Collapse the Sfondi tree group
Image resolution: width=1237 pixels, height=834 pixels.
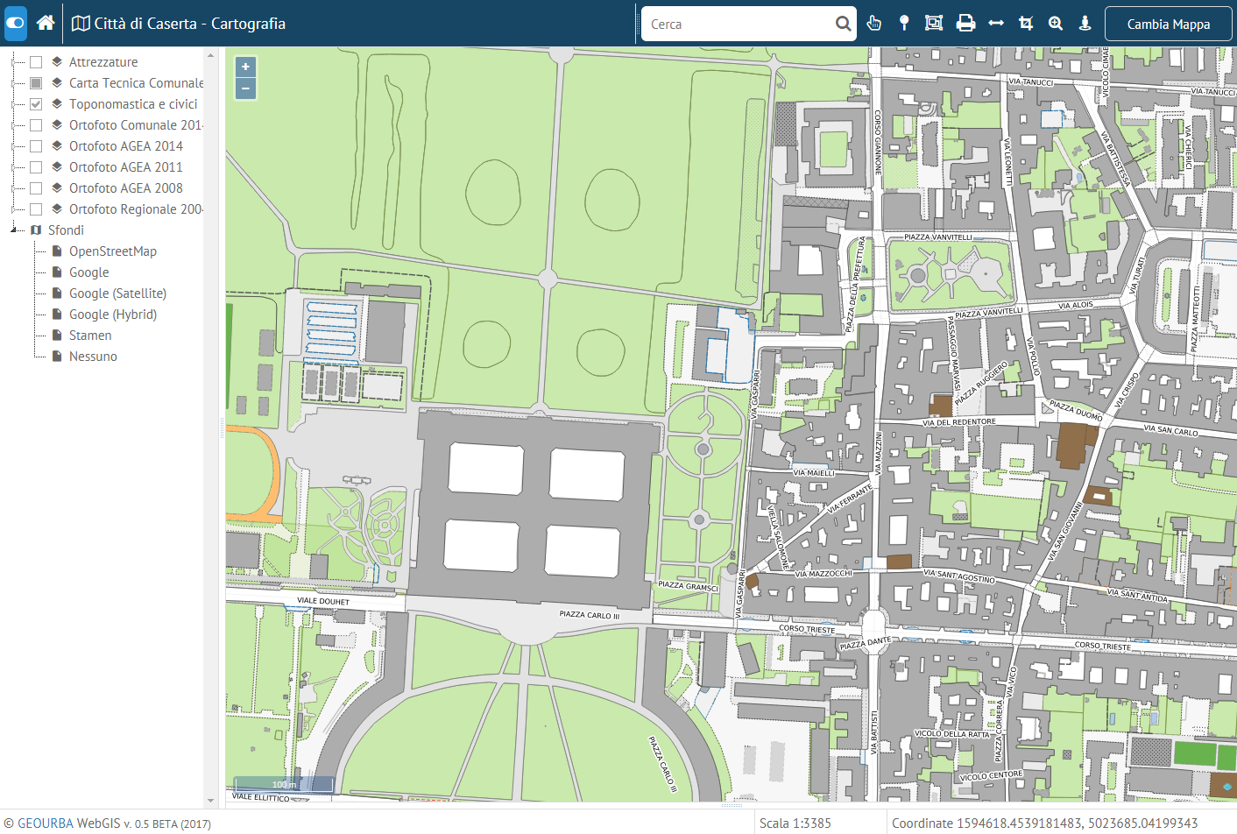[x=14, y=230]
